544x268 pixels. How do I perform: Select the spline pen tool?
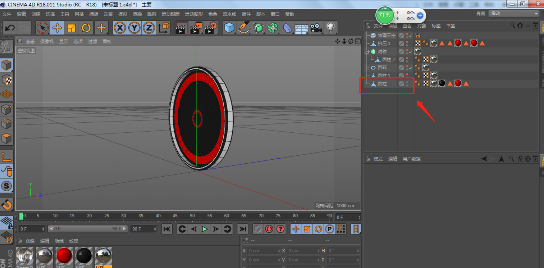244,28
